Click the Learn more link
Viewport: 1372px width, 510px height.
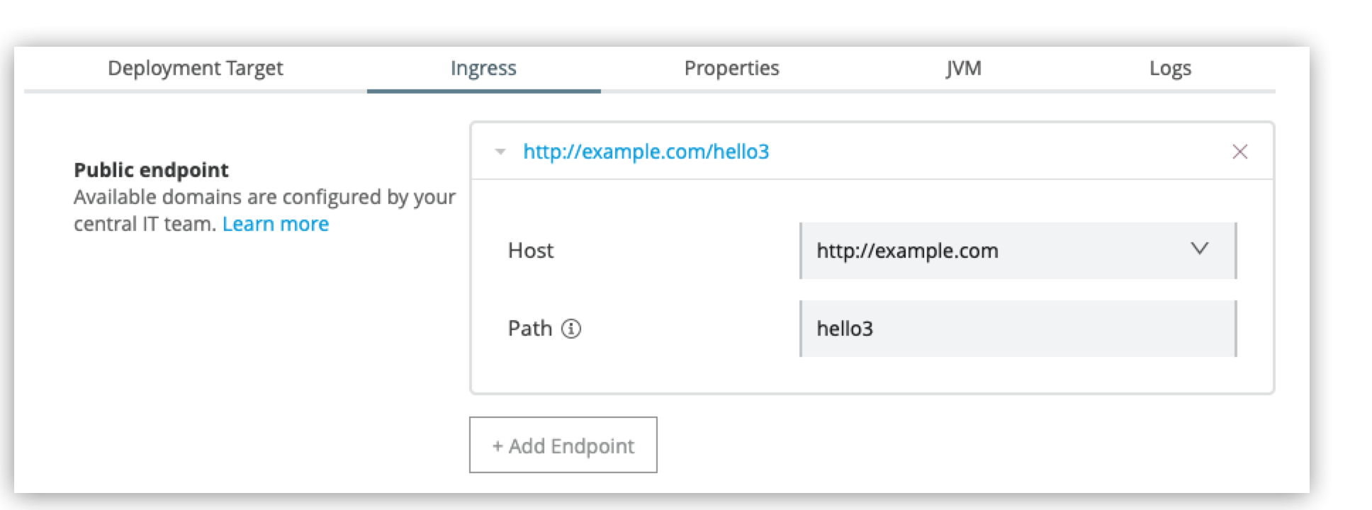(x=276, y=224)
